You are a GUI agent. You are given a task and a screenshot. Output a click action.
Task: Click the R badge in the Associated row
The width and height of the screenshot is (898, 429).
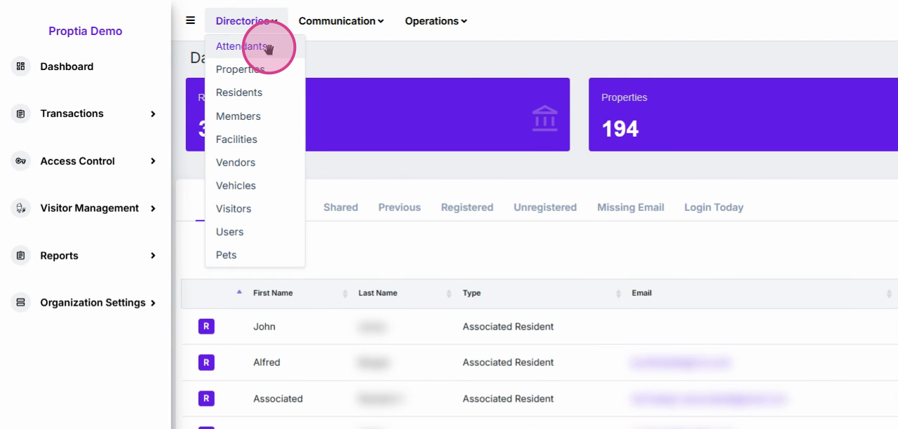[x=206, y=398]
